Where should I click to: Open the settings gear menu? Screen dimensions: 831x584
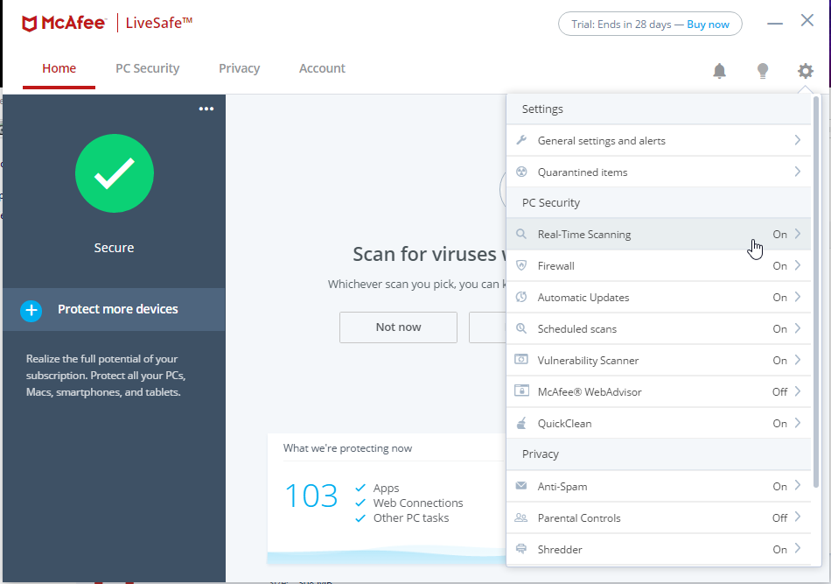pos(805,71)
